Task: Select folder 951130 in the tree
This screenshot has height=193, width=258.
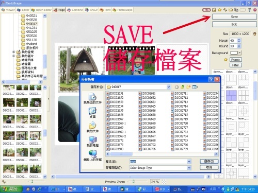Action: coord(29,40)
